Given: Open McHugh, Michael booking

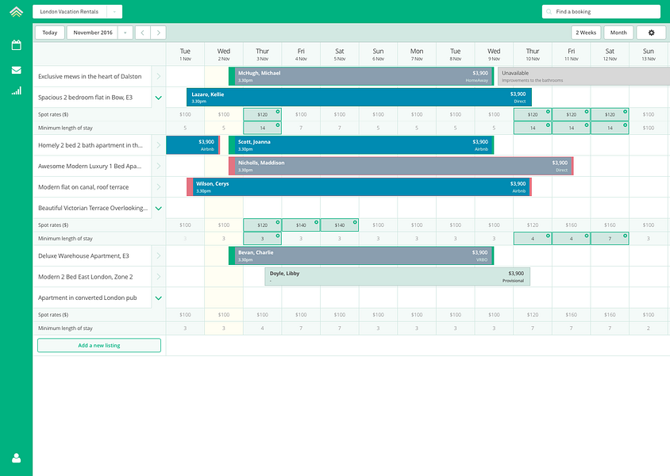Looking at the screenshot, I should (361, 76).
